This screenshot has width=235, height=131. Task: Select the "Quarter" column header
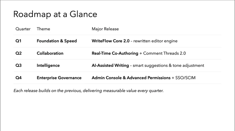coord(23,29)
